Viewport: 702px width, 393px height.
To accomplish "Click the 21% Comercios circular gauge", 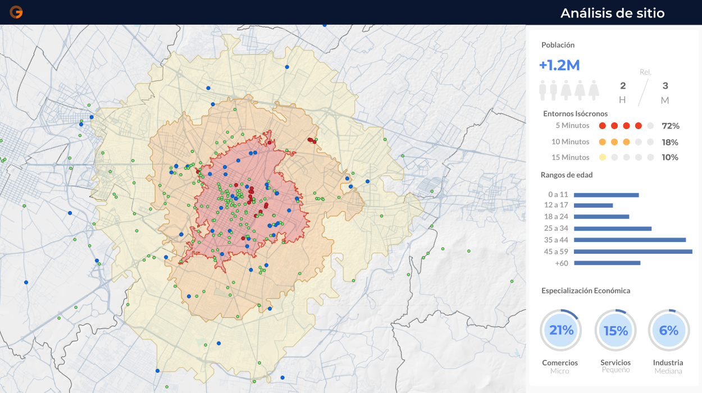I will tap(560, 330).
